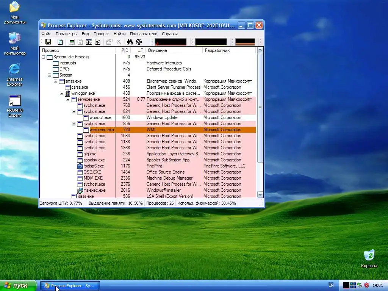Collapse the winlogon.exe tree node

(x=62, y=93)
